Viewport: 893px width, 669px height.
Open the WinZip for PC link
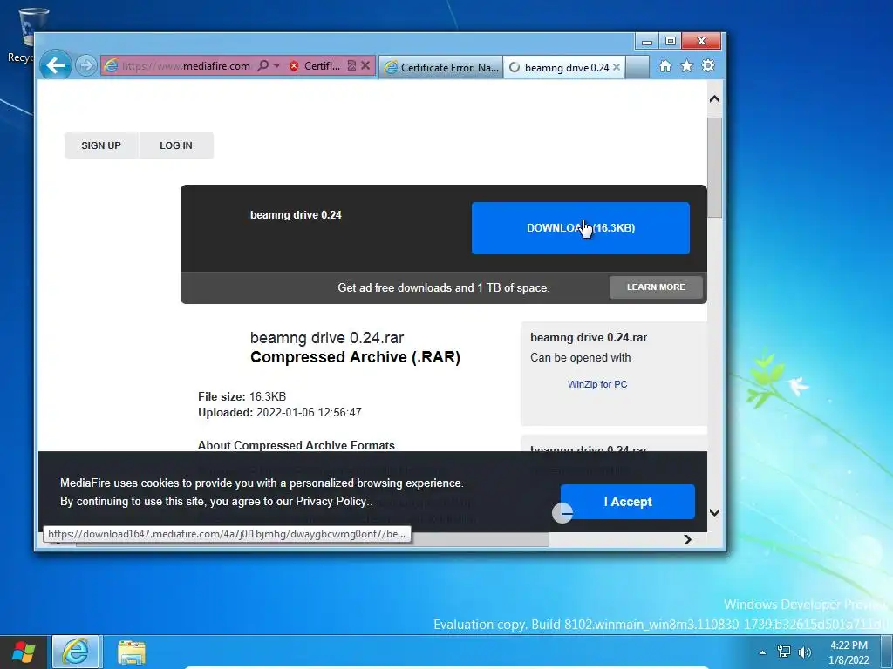[x=596, y=384]
